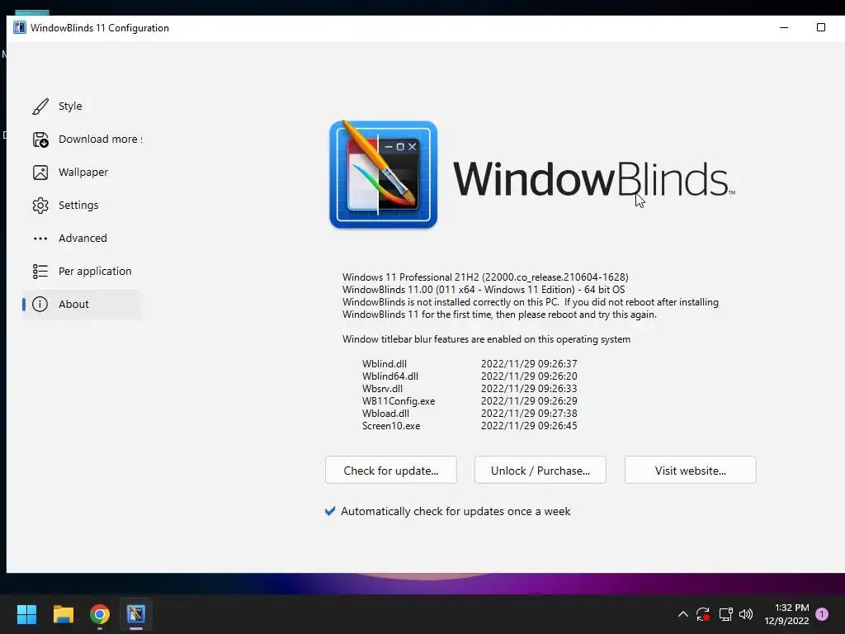
Task: Click the Wblind.dll file name
Action: (x=385, y=364)
